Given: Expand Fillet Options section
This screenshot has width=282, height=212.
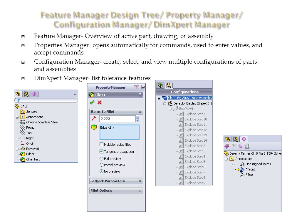Looking at the screenshot, I should (x=140, y=191).
